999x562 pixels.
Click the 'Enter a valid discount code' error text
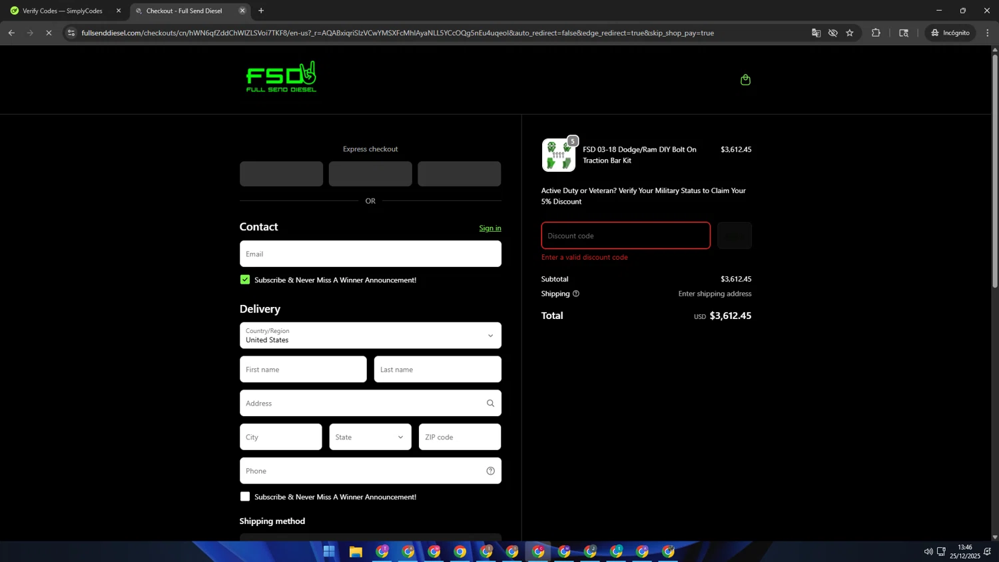pos(585,257)
